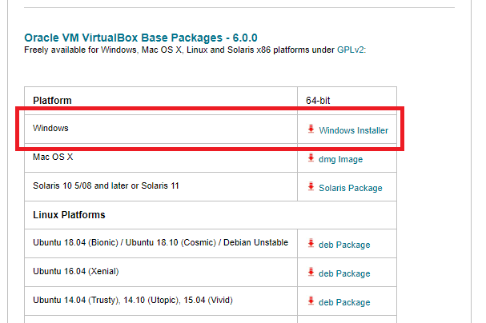This screenshot has width=486, height=323.
Task: Click download arrow icon in Ubuntu 16.04 row
Action: coord(311,273)
